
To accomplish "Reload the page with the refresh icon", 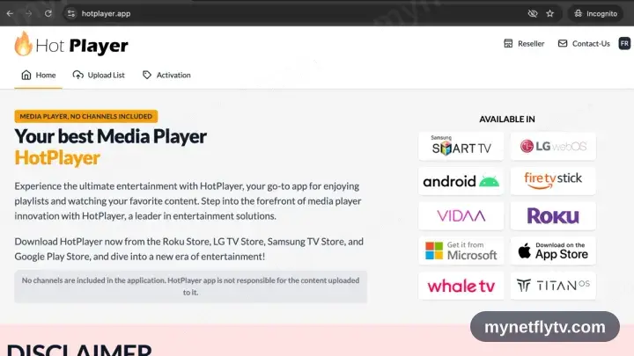I will click(48, 13).
